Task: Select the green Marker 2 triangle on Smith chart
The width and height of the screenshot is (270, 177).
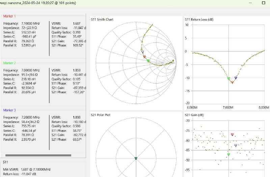Action: coord(148,61)
